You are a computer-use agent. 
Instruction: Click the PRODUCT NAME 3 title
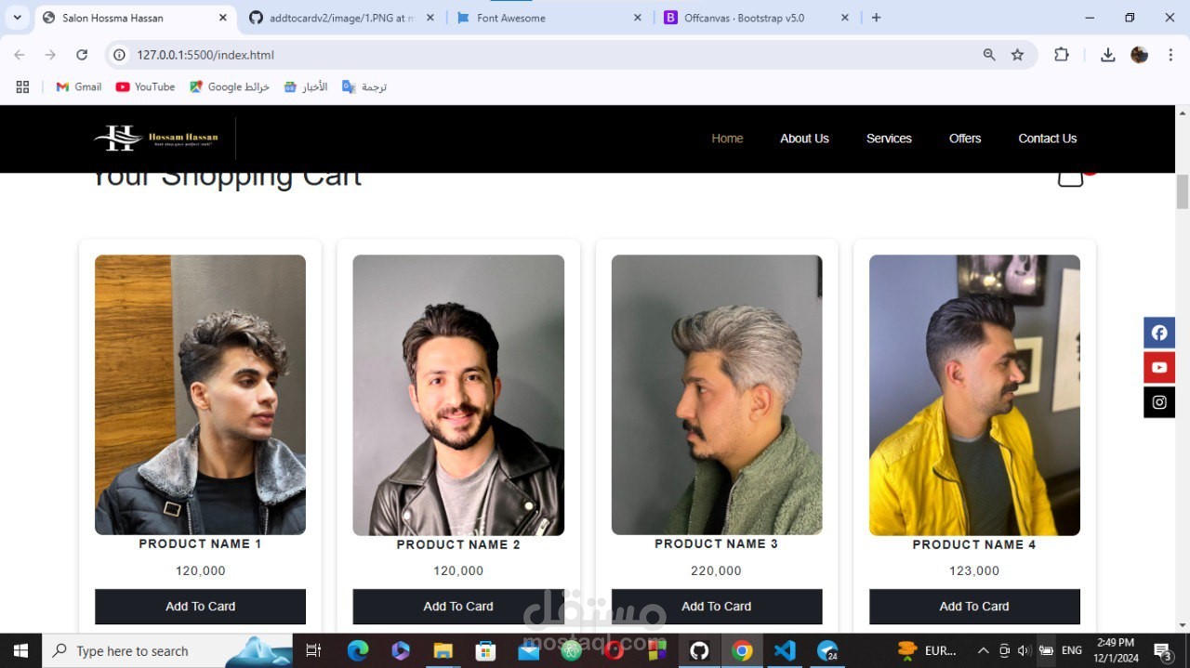(x=717, y=544)
